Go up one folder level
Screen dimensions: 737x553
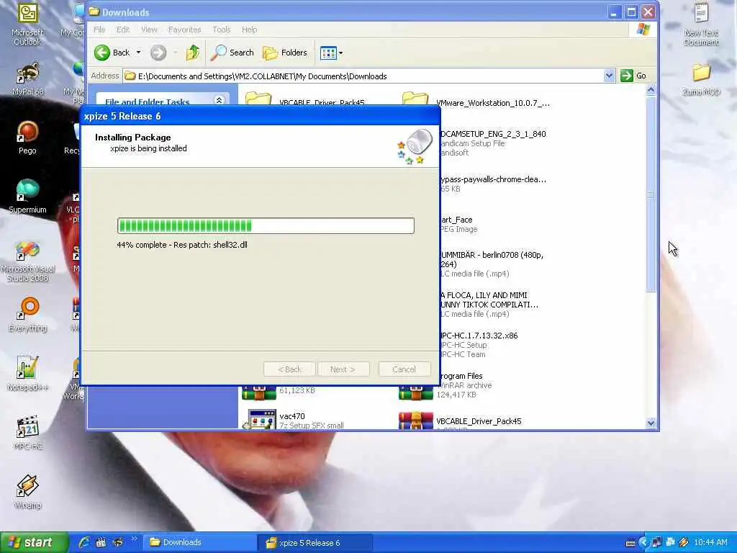pos(193,53)
